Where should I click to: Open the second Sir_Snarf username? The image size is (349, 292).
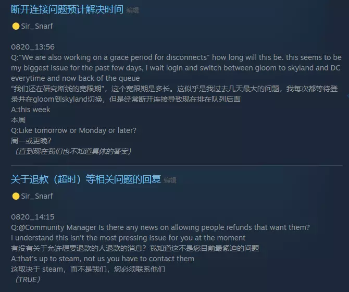pyautogui.click(x=37, y=196)
